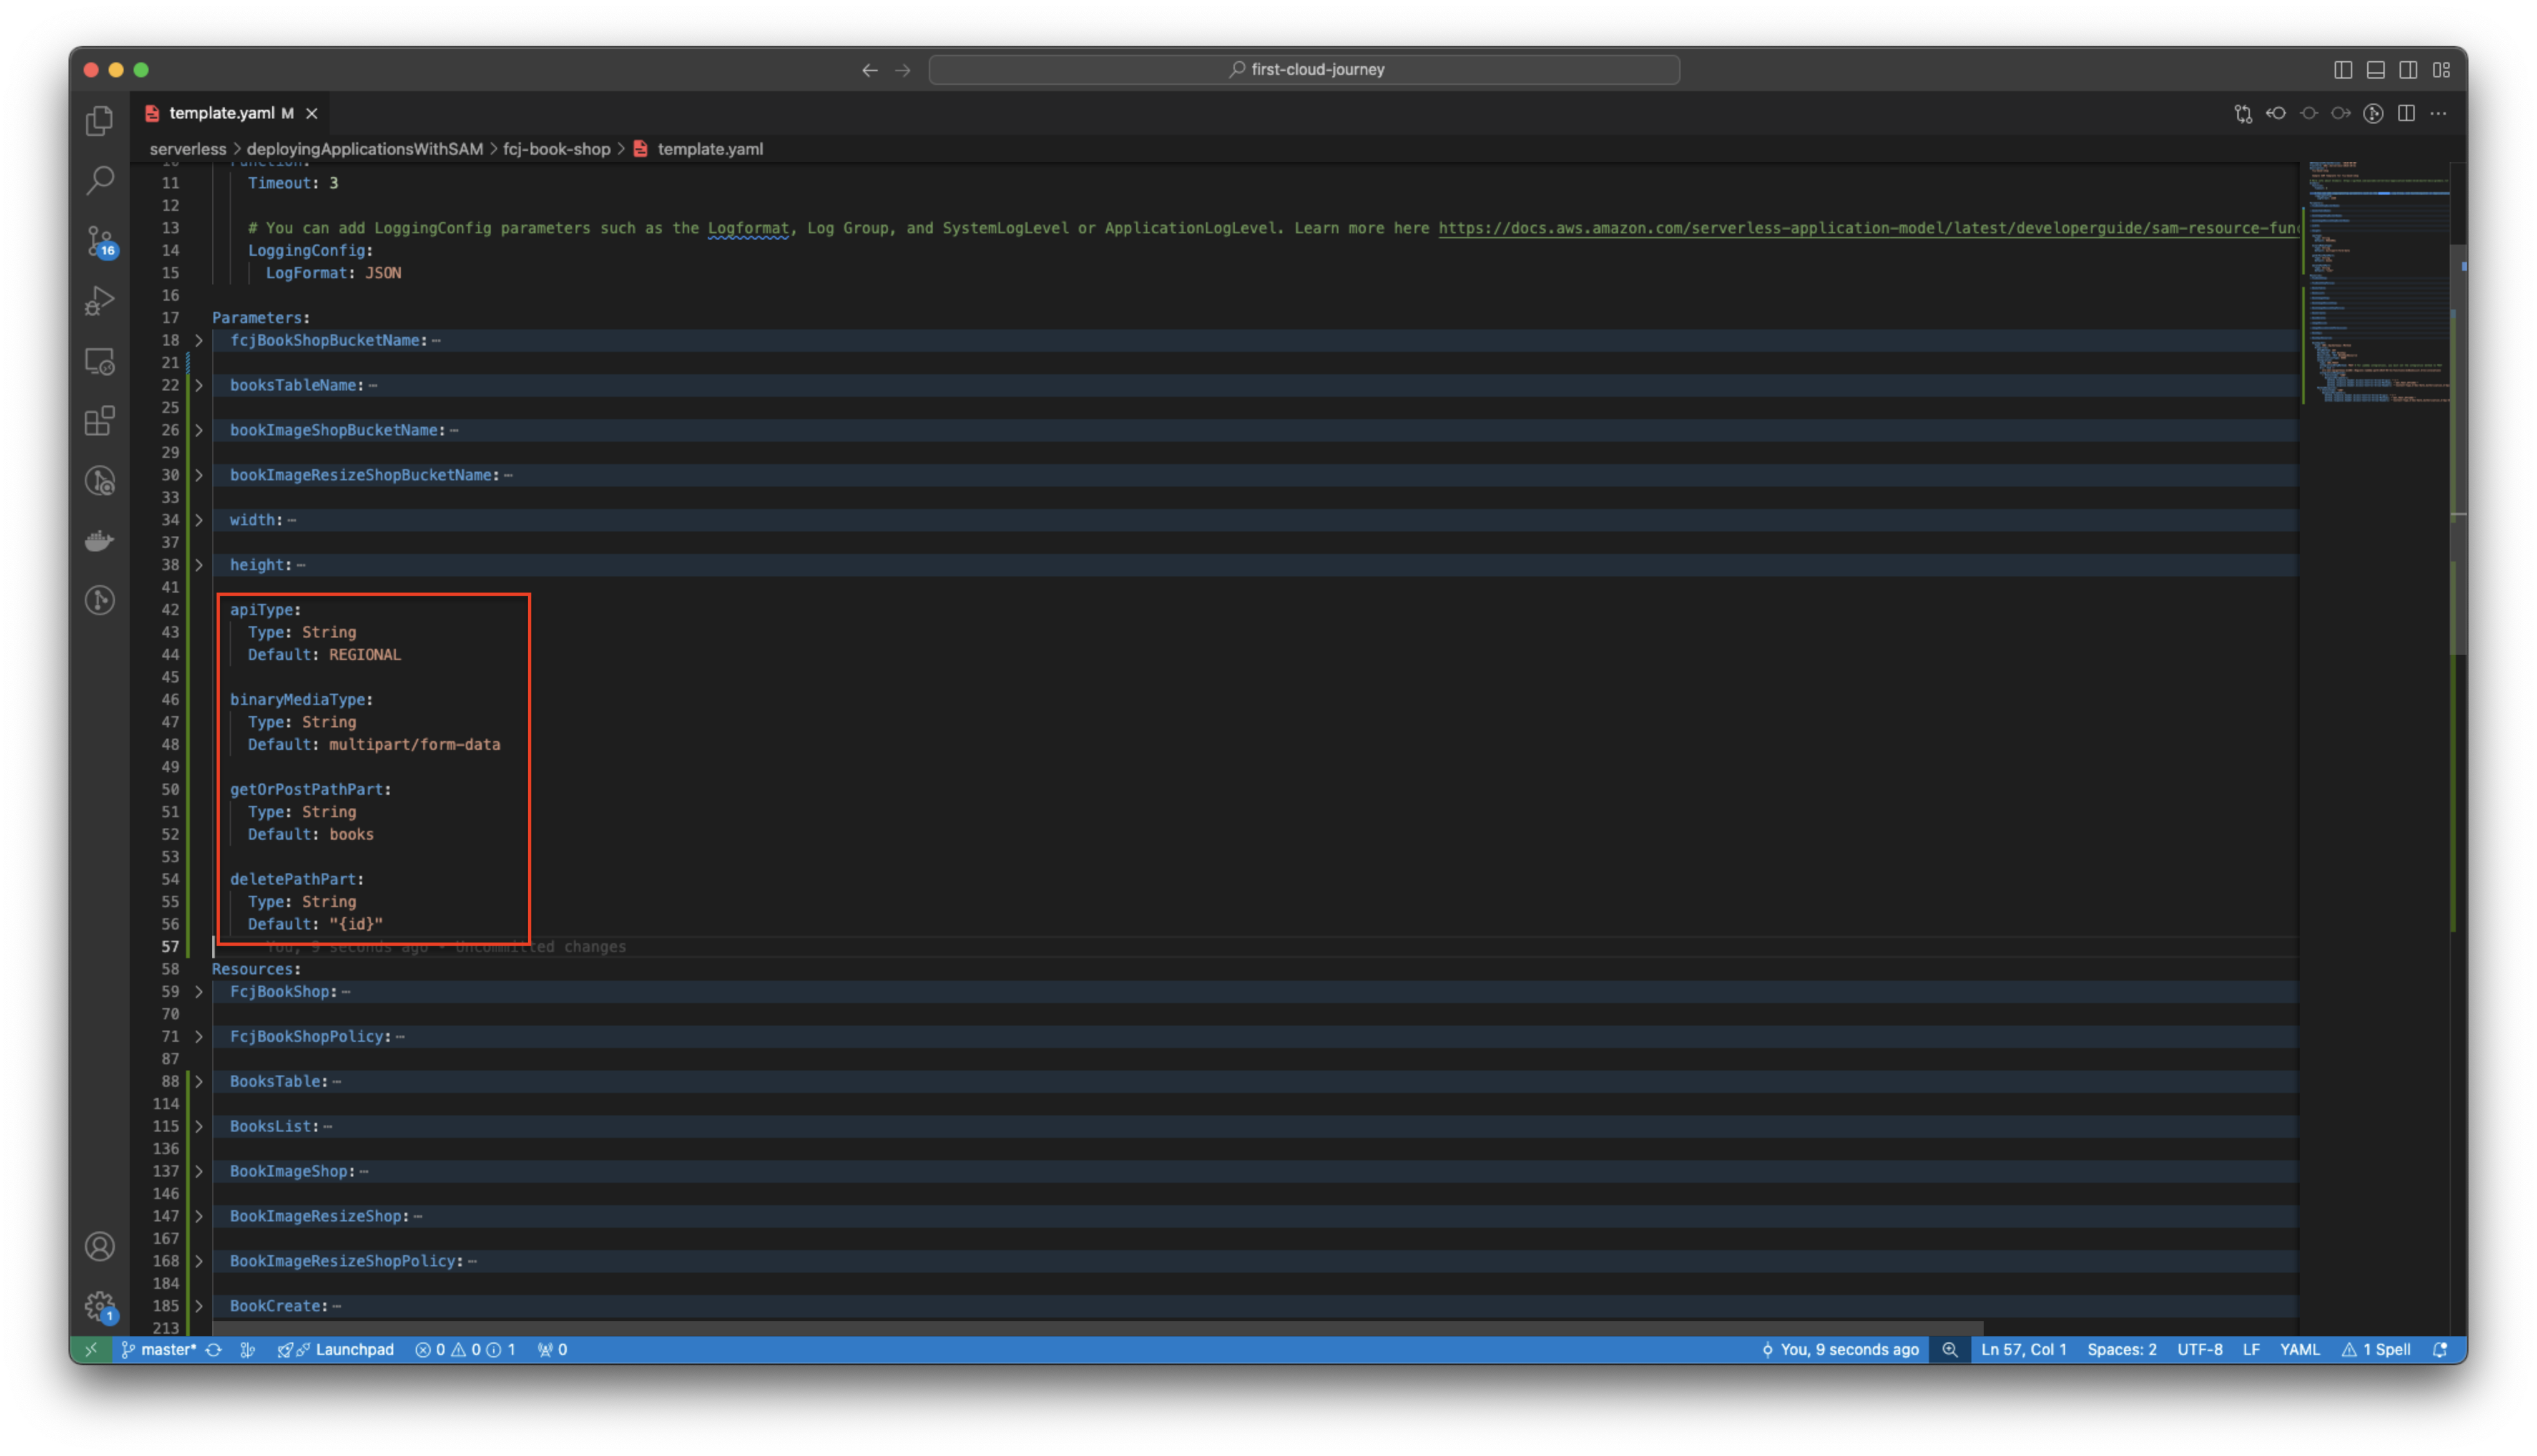Click the master branch in status bar

pyautogui.click(x=160, y=1350)
